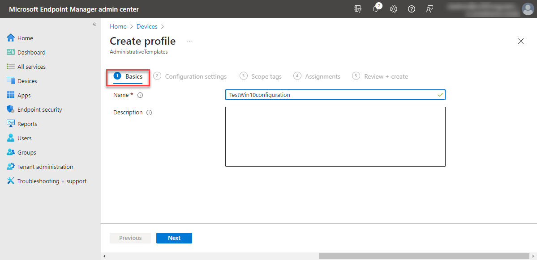Click inside the Description text box
Viewport: 537px width, 260px height.
tap(335, 136)
